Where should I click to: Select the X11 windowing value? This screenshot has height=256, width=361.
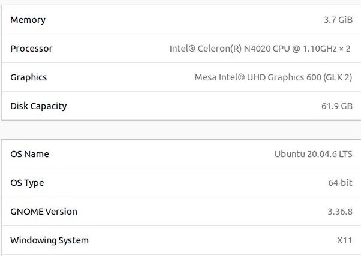point(345,240)
